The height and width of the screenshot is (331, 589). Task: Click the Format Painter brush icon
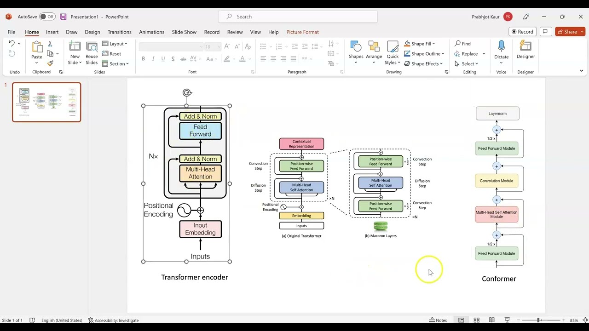(x=50, y=63)
